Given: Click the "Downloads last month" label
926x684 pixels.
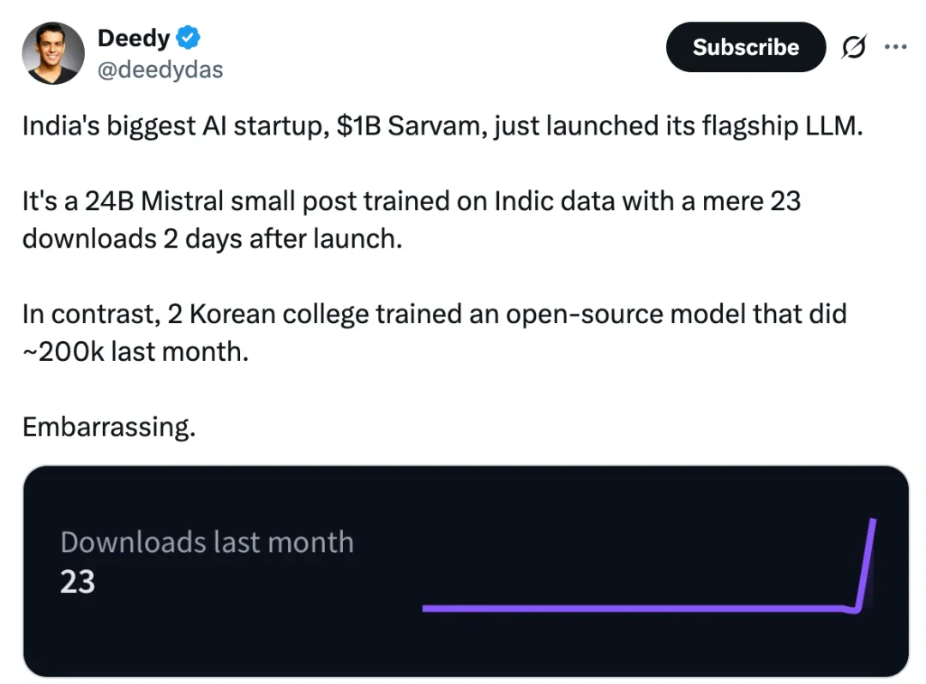Looking at the screenshot, I should point(207,543).
